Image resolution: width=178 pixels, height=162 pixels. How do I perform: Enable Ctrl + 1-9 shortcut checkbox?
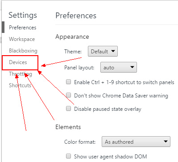point(68,82)
